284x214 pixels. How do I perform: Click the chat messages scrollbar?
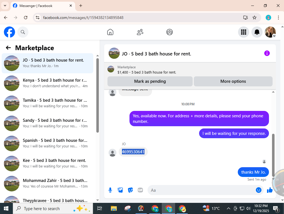click(x=273, y=155)
